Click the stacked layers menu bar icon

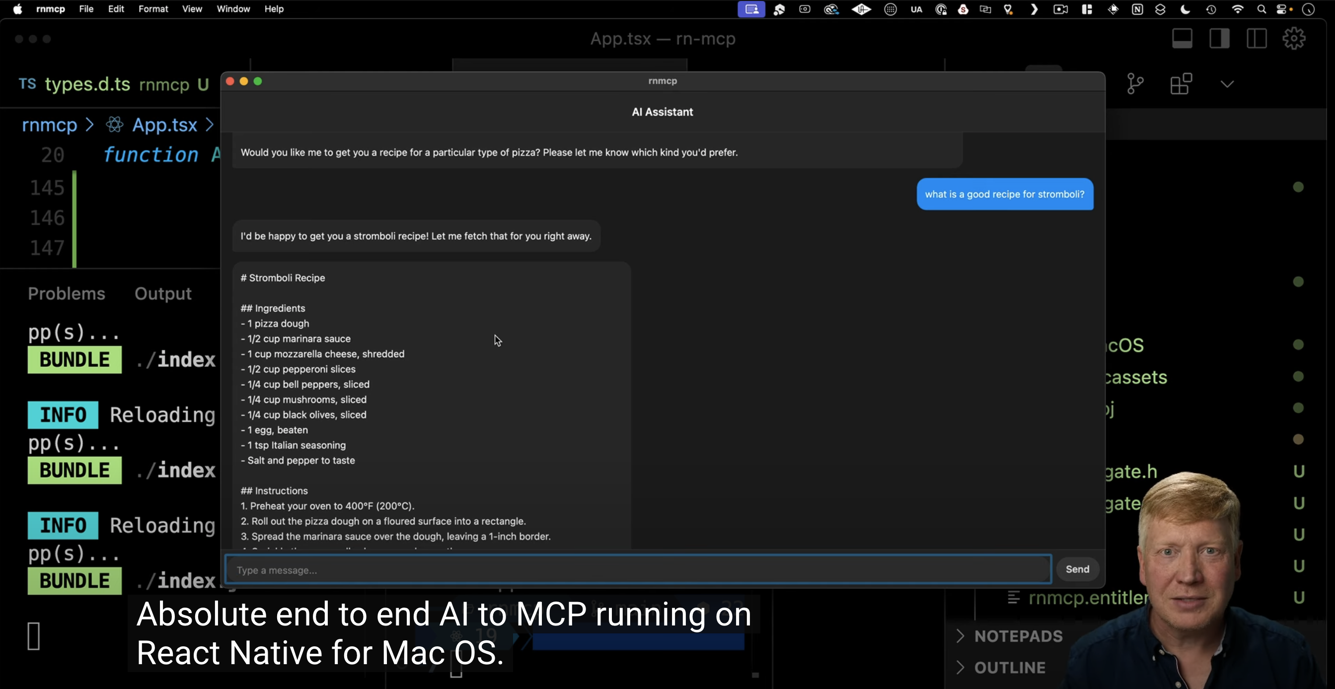[x=1160, y=9]
